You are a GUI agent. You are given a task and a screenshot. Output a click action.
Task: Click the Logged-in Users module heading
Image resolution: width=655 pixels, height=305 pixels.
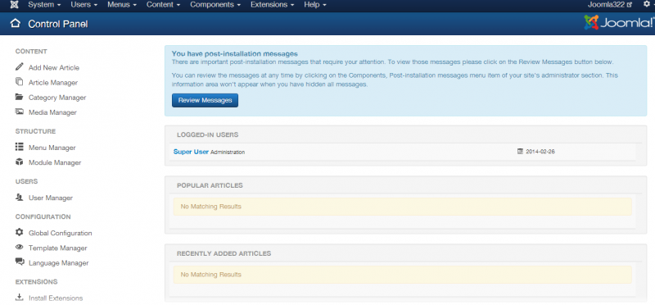pyautogui.click(x=208, y=134)
